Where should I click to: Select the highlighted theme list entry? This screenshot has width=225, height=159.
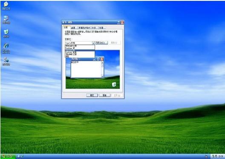click(80, 50)
